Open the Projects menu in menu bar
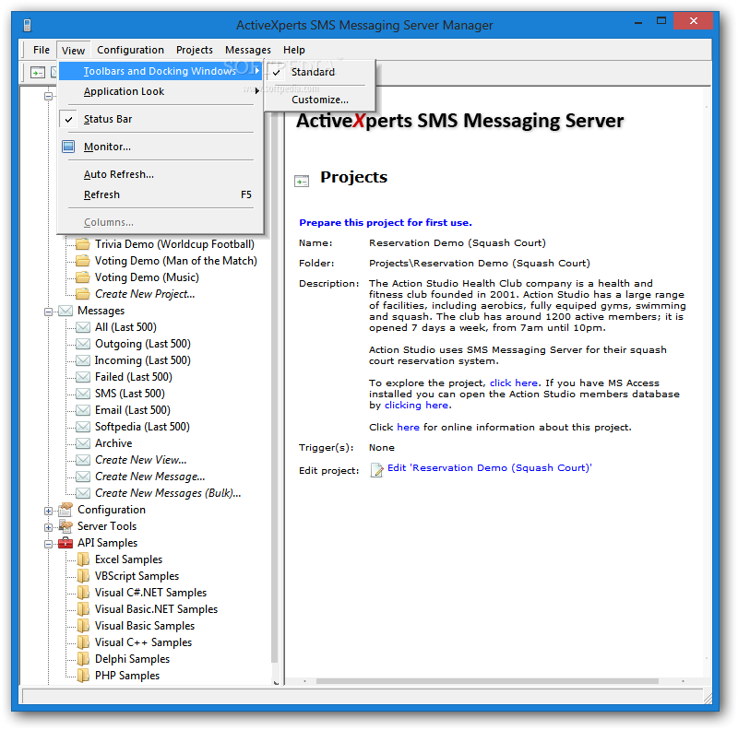This screenshot has height=730, width=738. tap(195, 50)
